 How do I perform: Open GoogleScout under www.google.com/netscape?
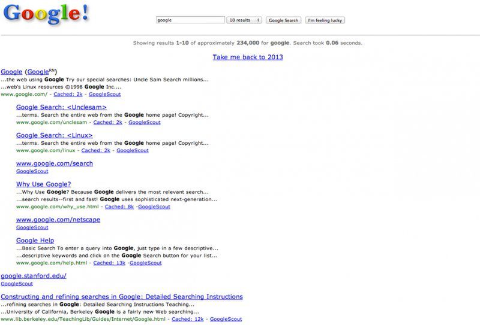click(32, 227)
